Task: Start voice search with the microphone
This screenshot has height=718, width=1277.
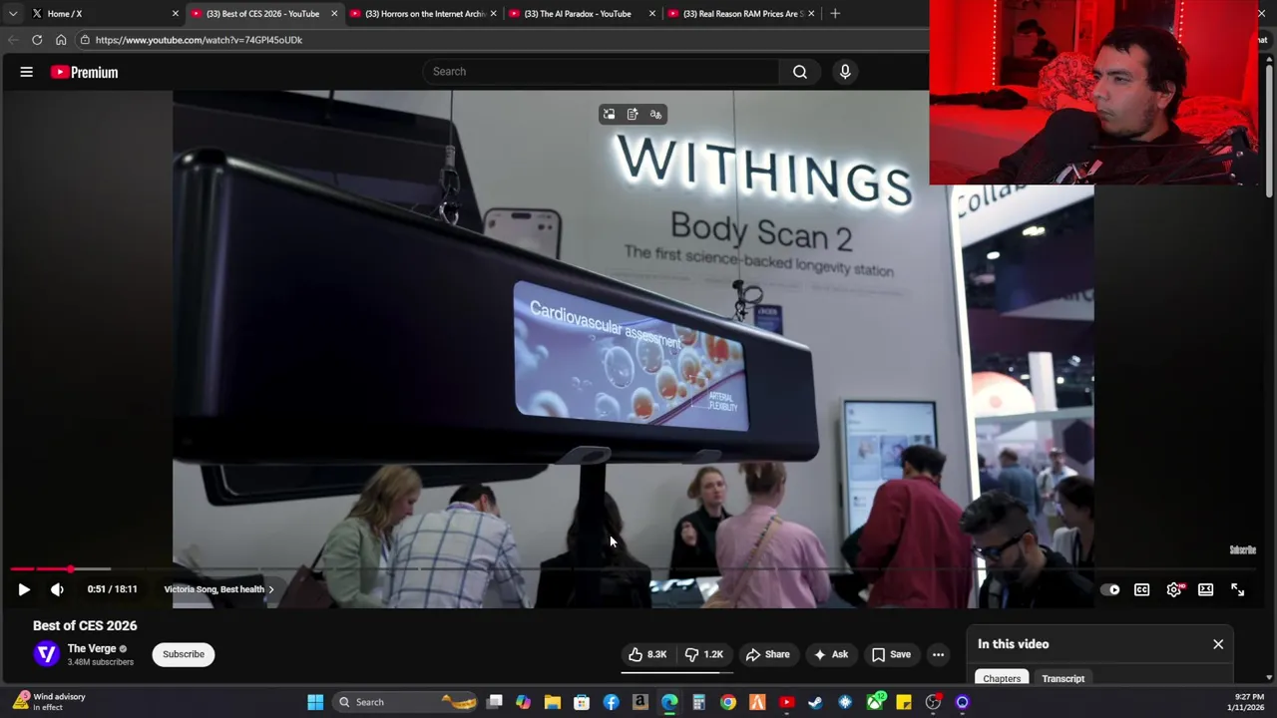Action: 845,71
